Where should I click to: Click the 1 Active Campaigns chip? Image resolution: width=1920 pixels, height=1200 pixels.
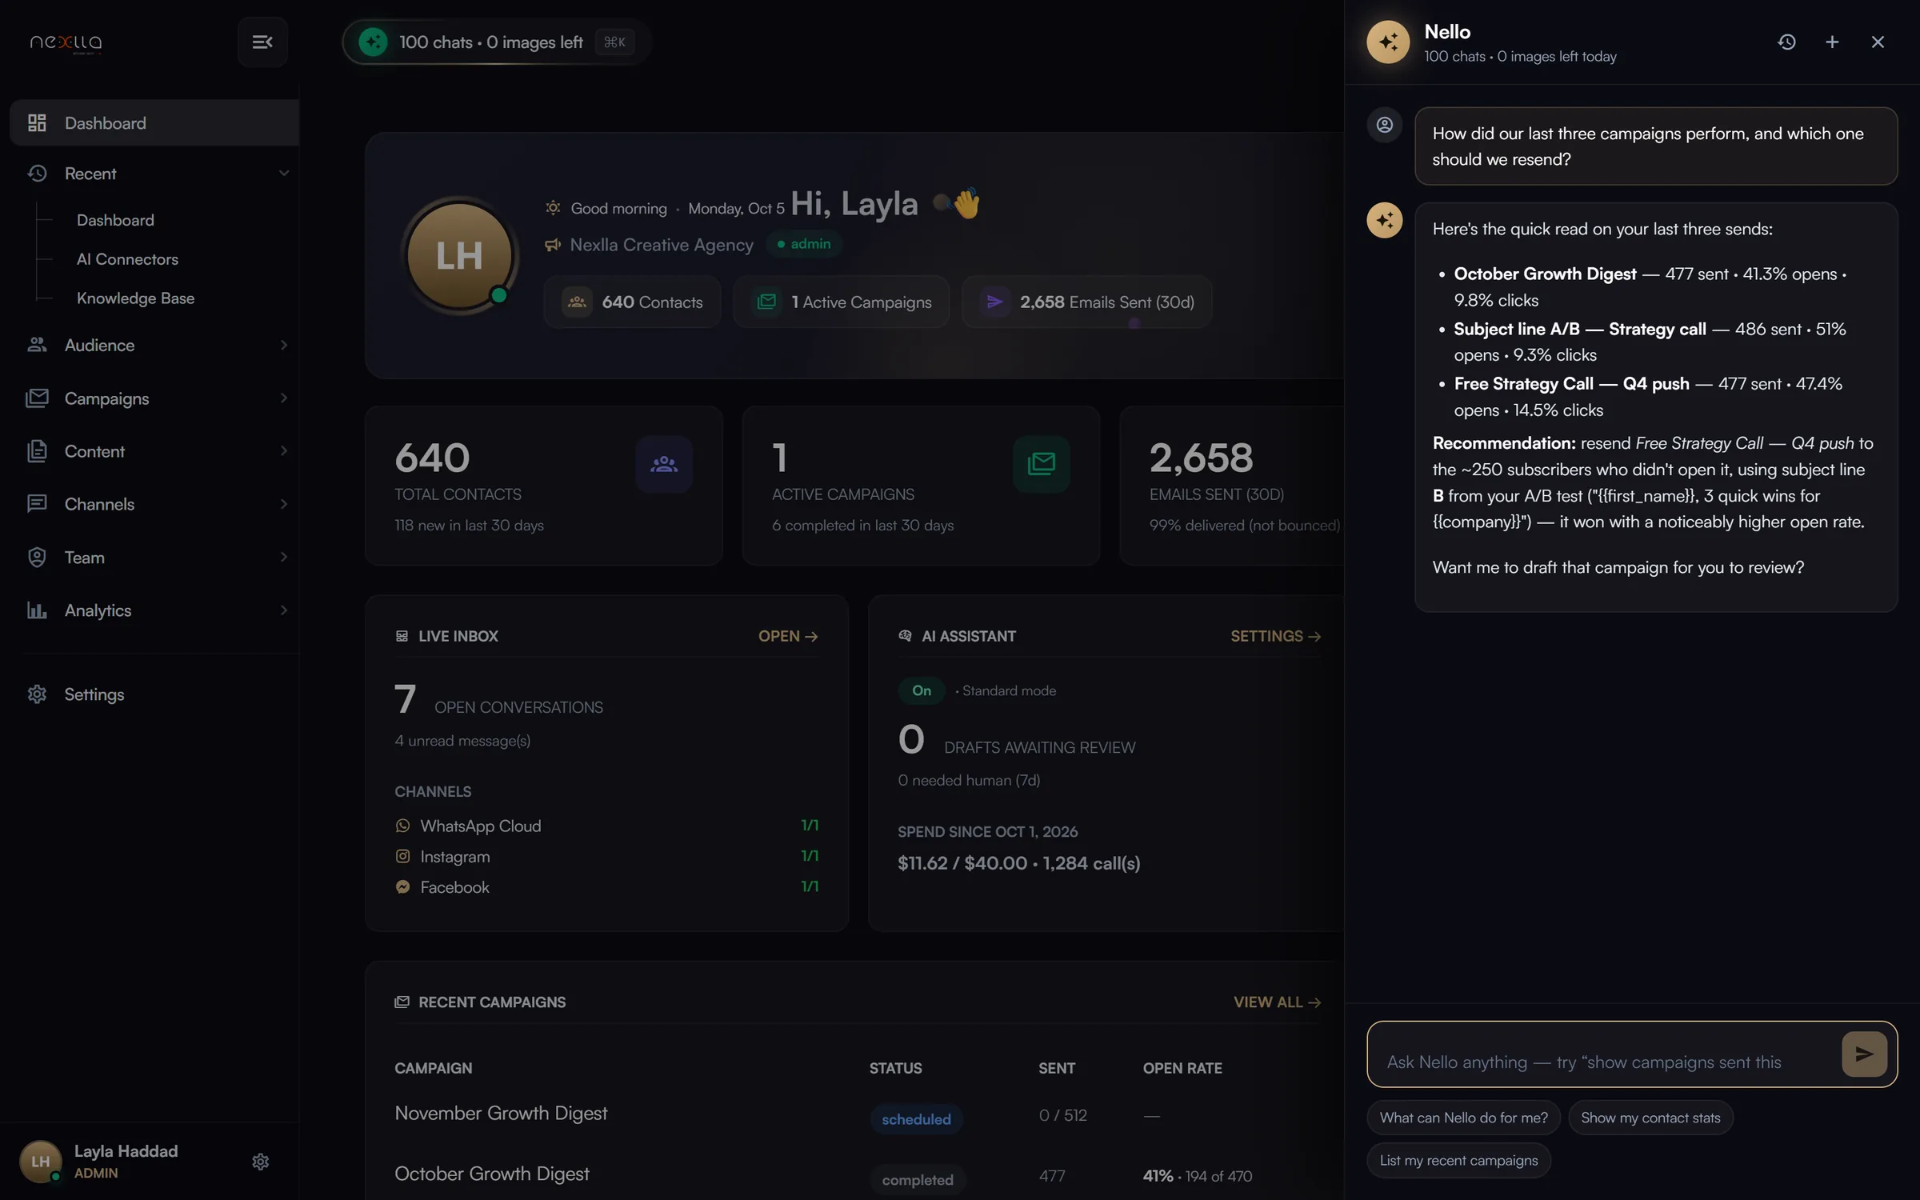(x=841, y=302)
